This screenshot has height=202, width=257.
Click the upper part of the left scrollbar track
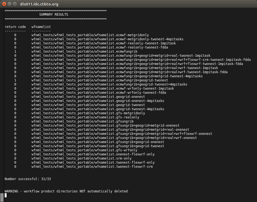point(2,55)
